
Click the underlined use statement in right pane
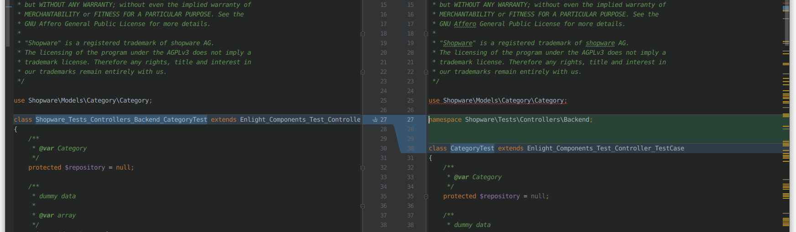[x=498, y=100]
